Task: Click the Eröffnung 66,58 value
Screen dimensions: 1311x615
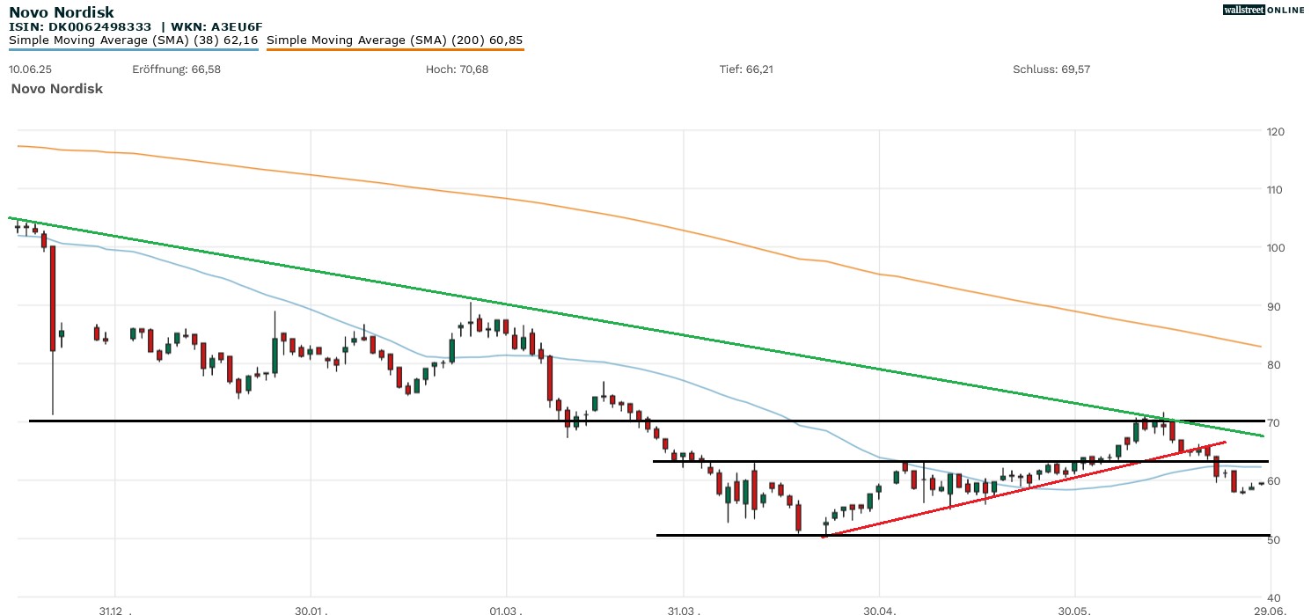Action: (x=176, y=70)
